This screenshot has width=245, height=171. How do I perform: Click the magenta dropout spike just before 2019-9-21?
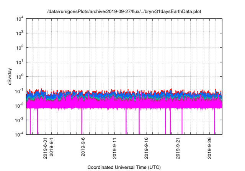[x=170, y=121]
